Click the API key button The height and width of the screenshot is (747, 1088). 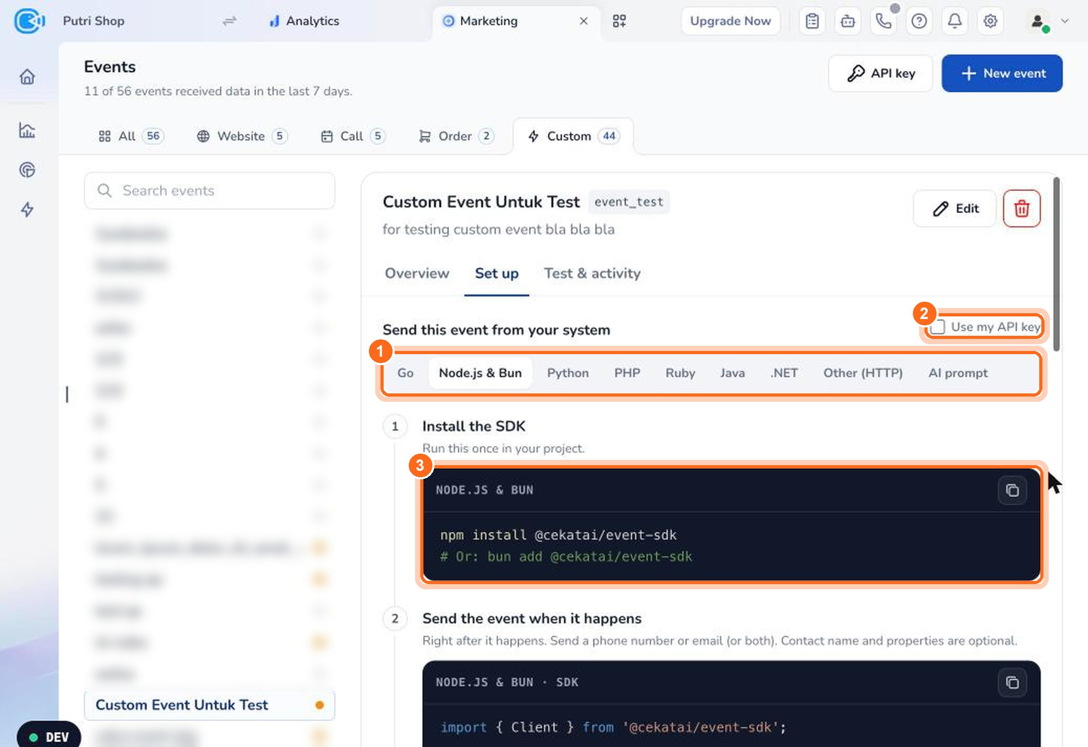[x=880, y=73]
